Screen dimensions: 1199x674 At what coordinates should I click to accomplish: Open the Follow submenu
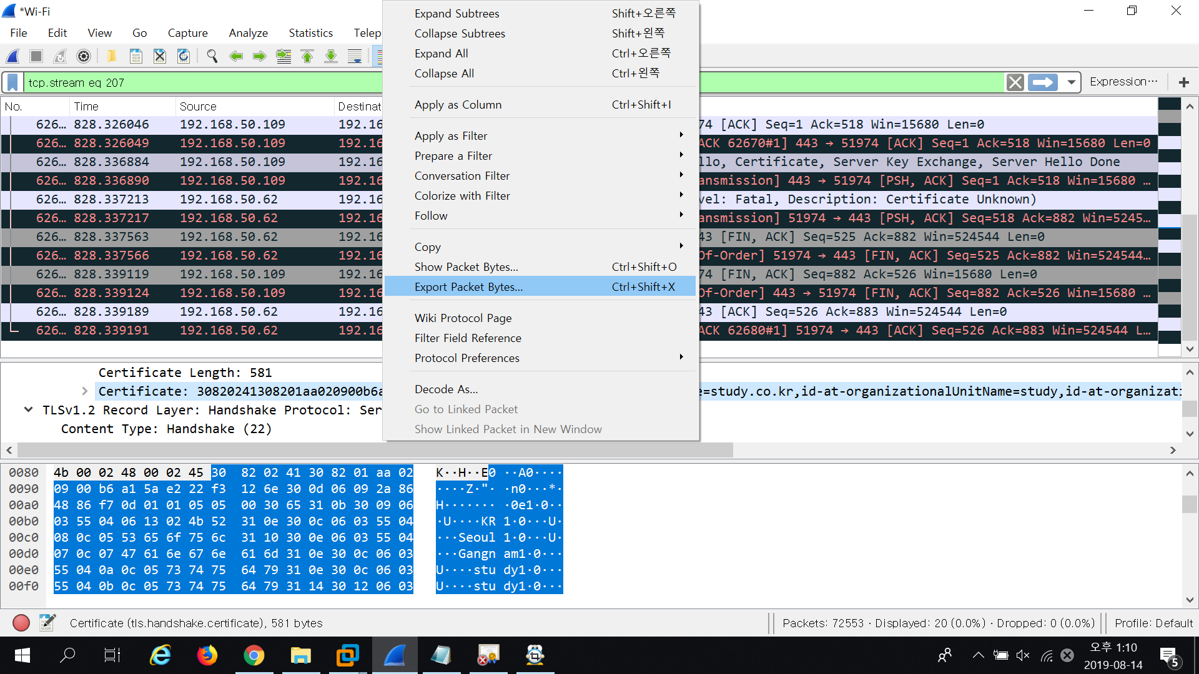click(431, 216)
